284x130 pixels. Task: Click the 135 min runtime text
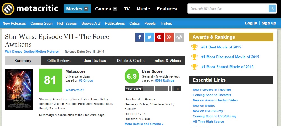tap(145, 119)
